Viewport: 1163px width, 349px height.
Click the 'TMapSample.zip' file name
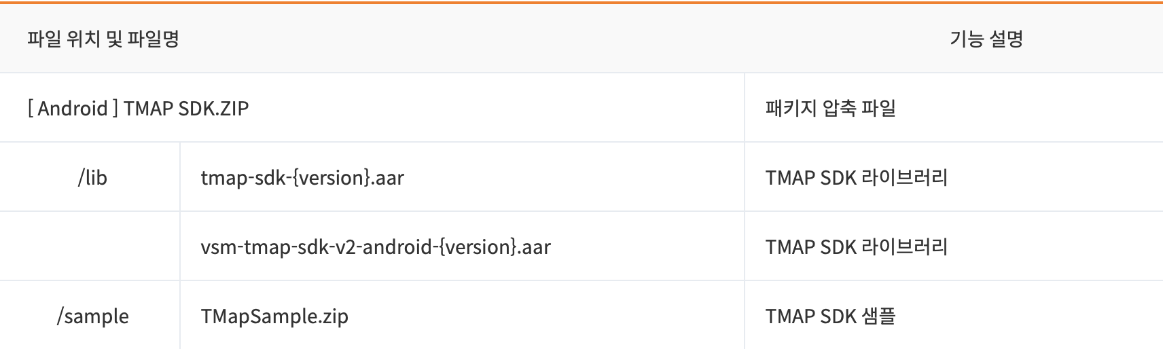point(274,316)
